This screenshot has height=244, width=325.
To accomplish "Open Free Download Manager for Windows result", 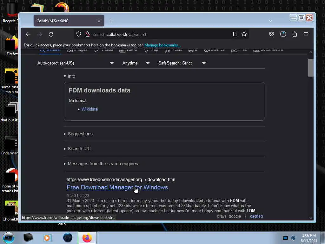I will [x=117, y=187].
